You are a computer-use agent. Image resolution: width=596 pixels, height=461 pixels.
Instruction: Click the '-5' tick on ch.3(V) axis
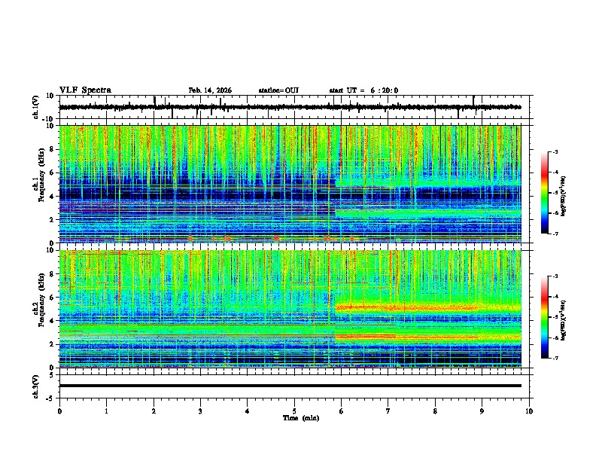click(x=50, y=398)
